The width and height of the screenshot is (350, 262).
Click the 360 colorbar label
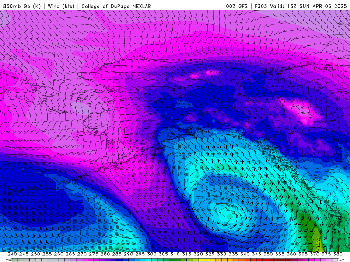click(x=291, y=254)
